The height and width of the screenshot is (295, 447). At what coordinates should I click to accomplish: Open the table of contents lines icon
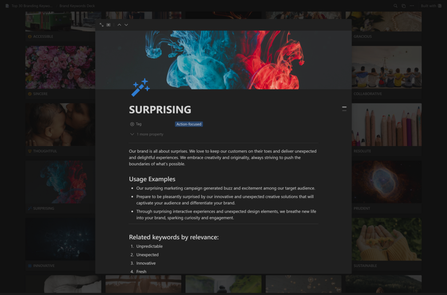(344, 109)
